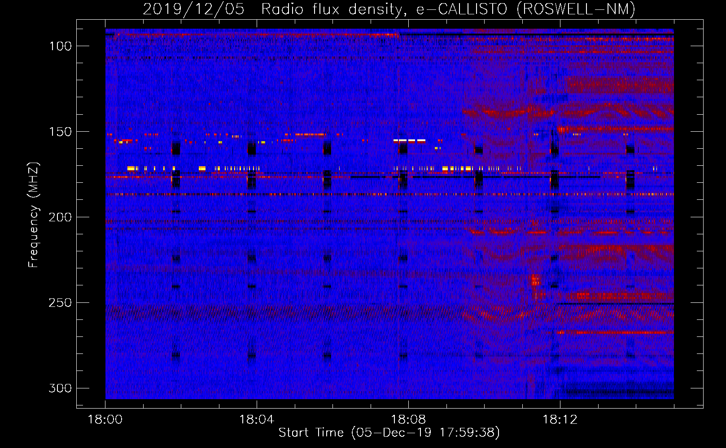Click the 250 frequency tick label
The image size is (726, 448).
60,303
